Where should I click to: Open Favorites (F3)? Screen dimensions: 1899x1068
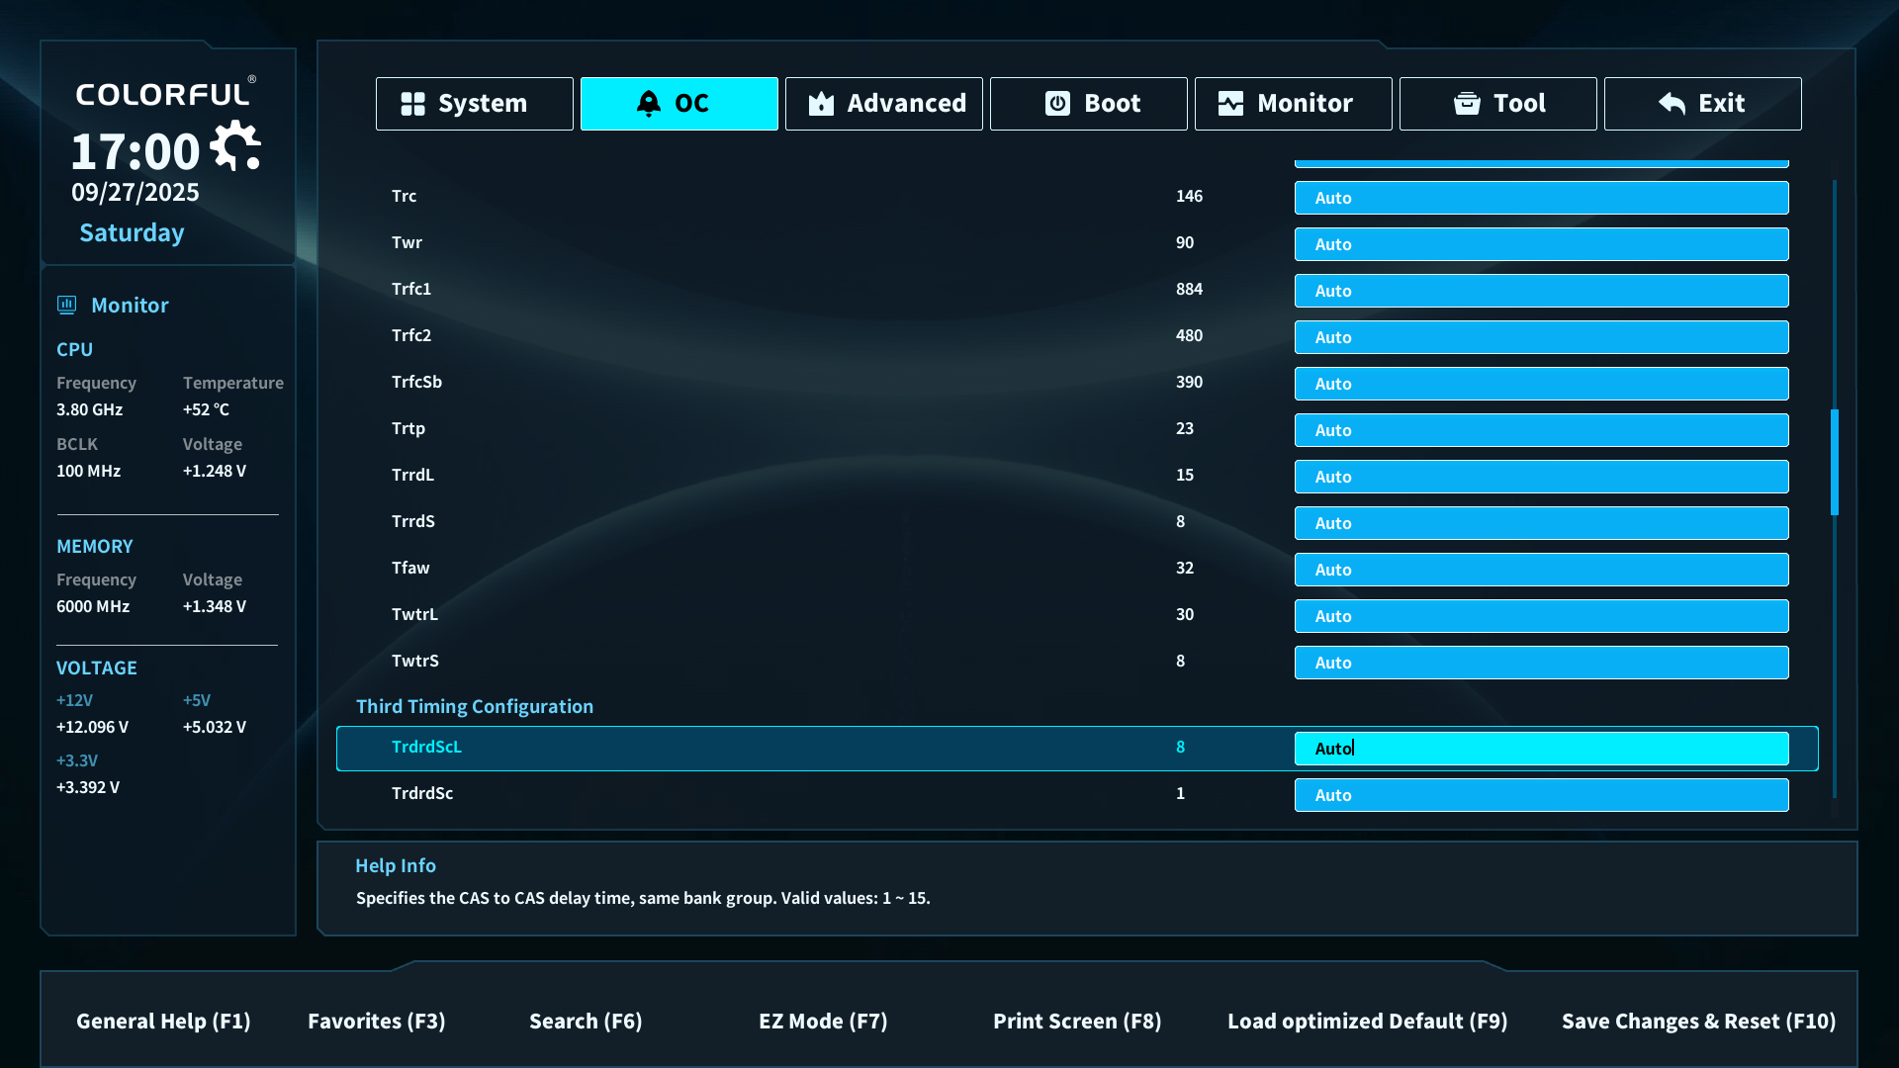click(377, 1022)
